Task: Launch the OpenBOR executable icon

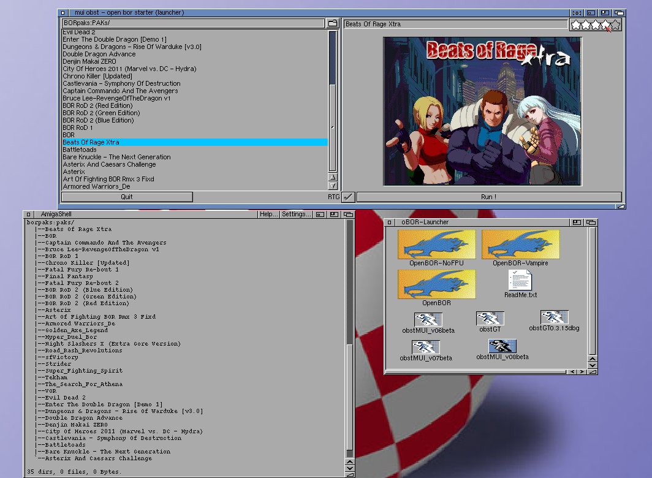Action: [x=436, y=284]
